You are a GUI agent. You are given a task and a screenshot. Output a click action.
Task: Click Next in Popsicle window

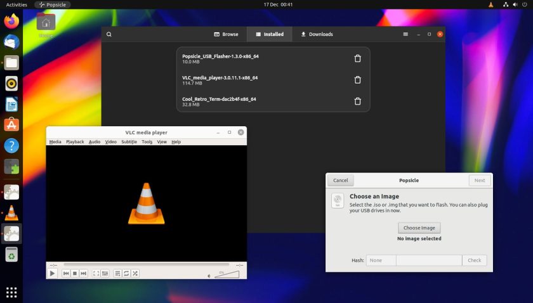[480, 181]
